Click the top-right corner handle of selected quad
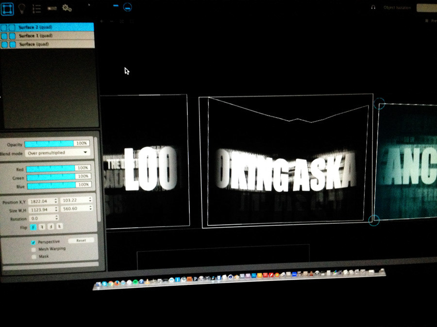The width and height of the screenshot is (437, 327). [379, 104]
